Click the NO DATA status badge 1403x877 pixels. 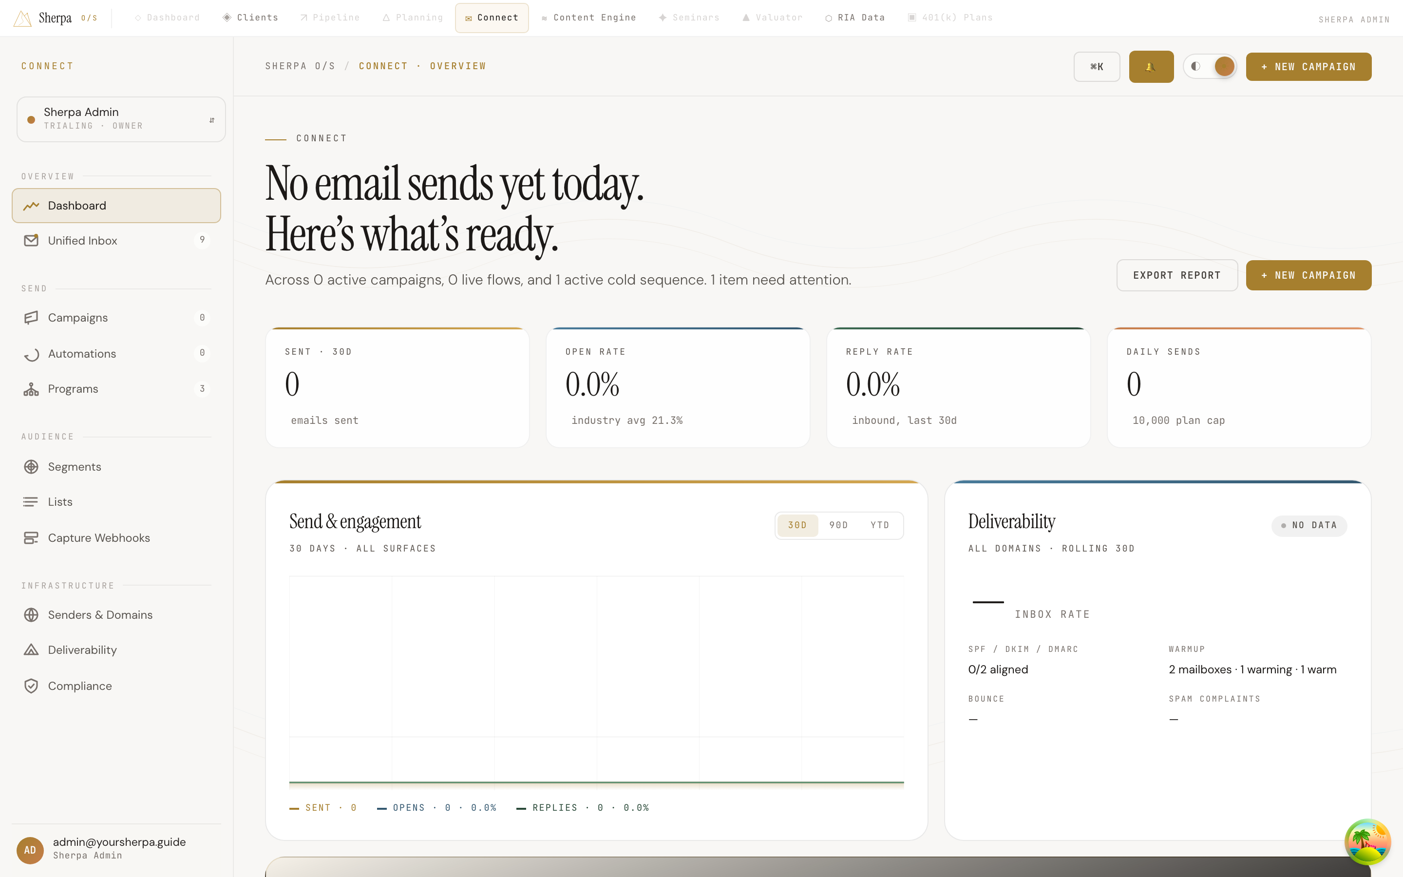point(1309,526)
